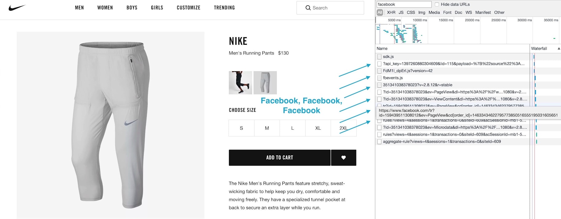Select size XL option
Image resolution: width=561 pixels, height=219 pixels.
pos(318,128)
